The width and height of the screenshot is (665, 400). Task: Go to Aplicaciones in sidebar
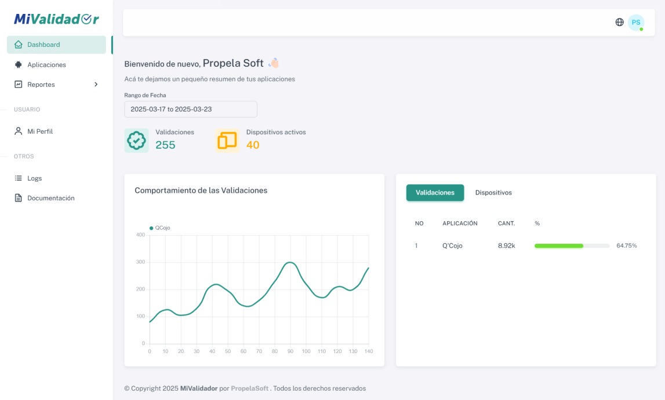point(46,65)
